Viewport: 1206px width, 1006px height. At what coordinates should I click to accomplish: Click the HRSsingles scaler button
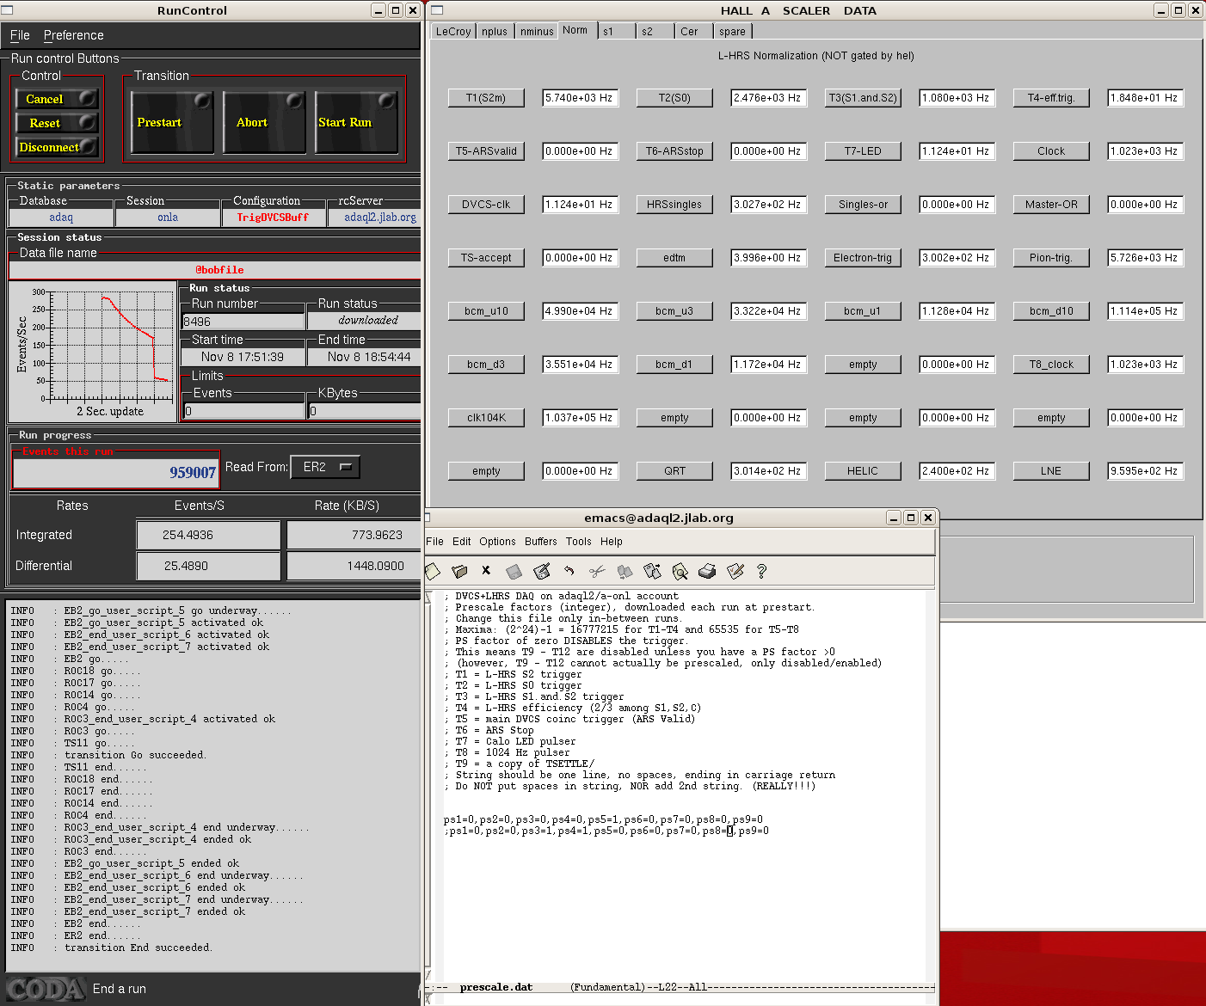coord(674,205)
